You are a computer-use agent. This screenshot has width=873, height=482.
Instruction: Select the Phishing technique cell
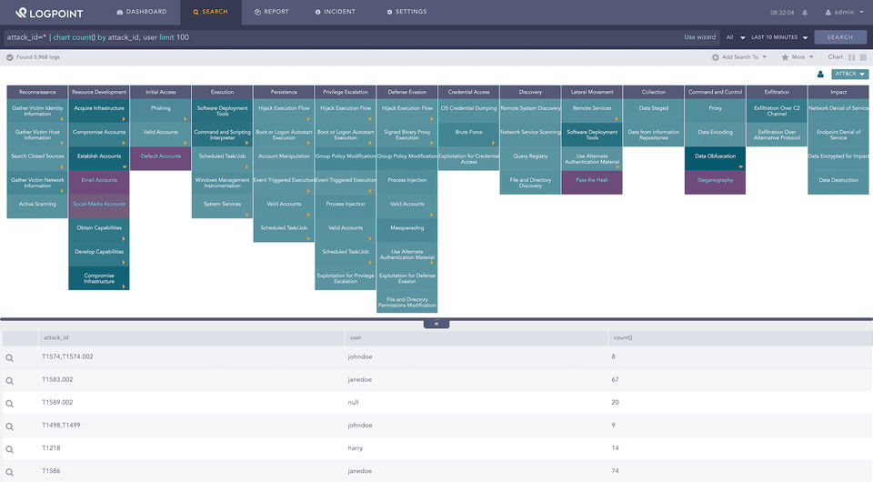pos(160,111)
